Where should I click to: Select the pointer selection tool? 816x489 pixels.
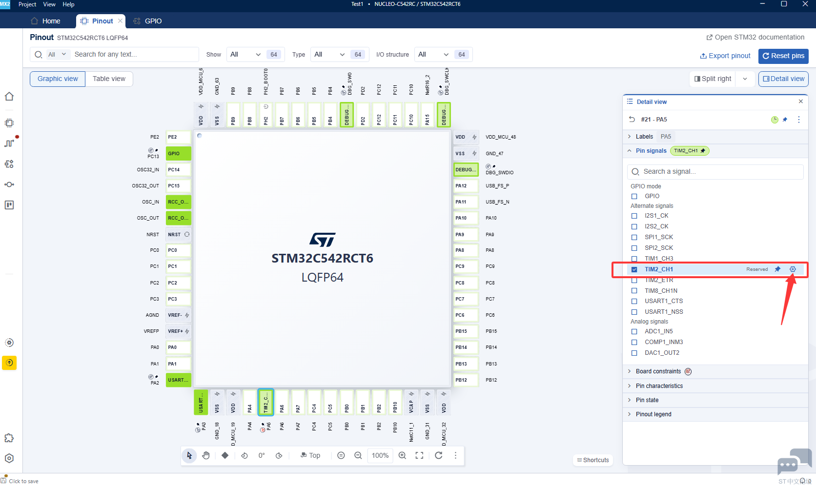(189, 455)
